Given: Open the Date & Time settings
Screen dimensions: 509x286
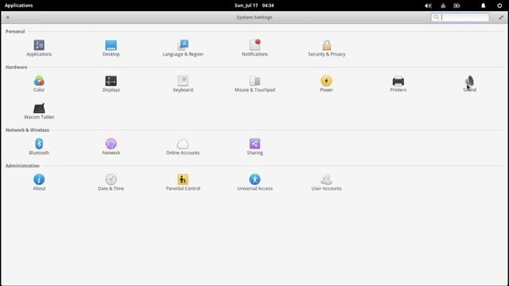Looking at the screenshot, I should 111,182.
